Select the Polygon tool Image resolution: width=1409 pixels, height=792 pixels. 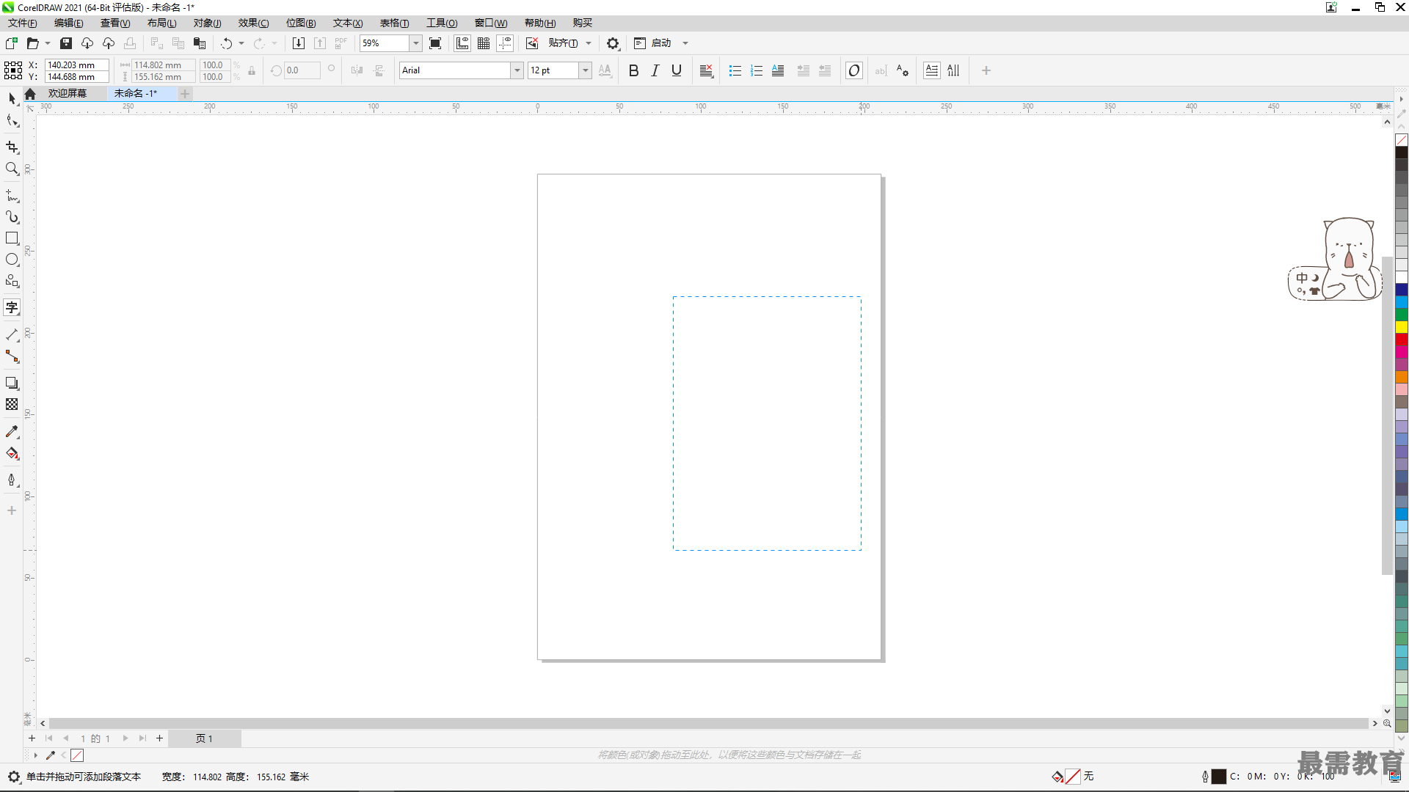tap(12, 281)
